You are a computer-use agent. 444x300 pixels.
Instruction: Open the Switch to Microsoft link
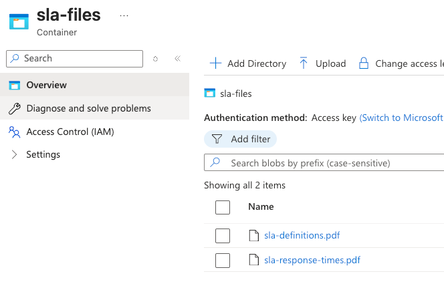pos(401,118)
